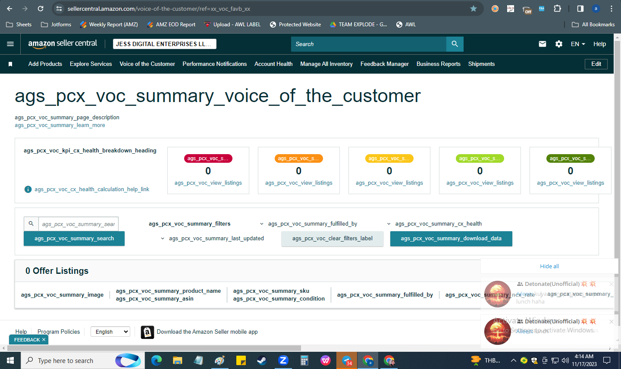Open Chrome three-dot menu
This screenshot has height=369, width=621.
tap(612, 9)
